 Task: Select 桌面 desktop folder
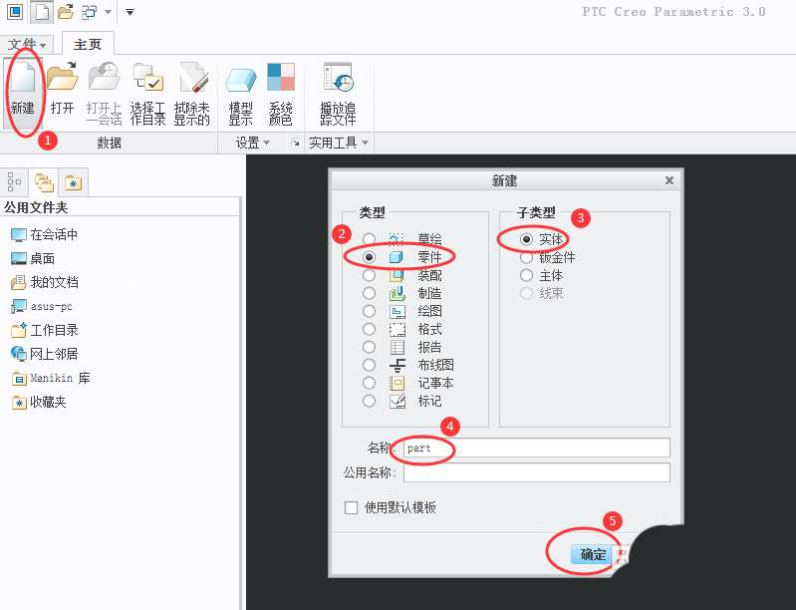(33, 258)
